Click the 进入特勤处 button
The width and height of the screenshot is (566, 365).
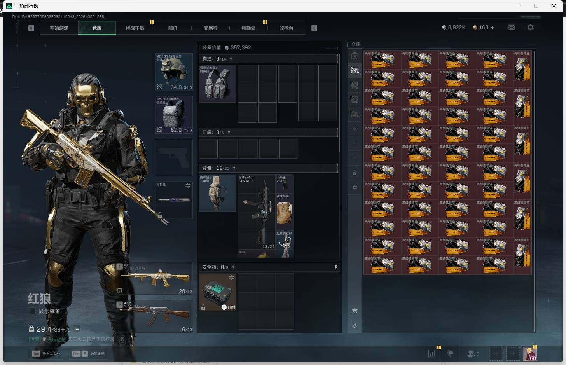click(x=47, y=354)
